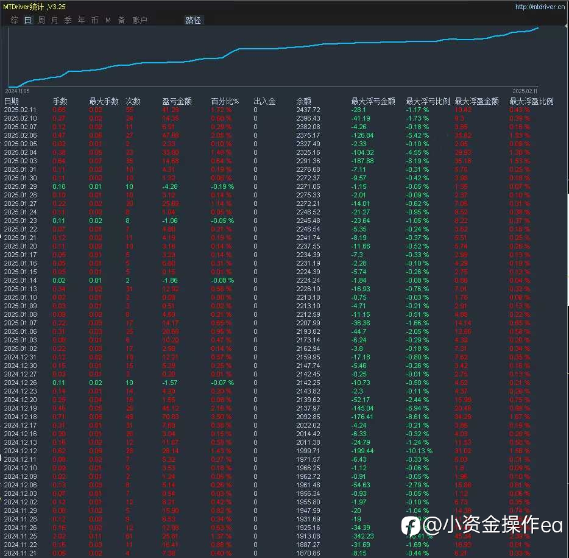Click the chart start label 2024.11.05
Image resolution: width=569 pixels, height=558 pixels.
(x=17, y=91)
